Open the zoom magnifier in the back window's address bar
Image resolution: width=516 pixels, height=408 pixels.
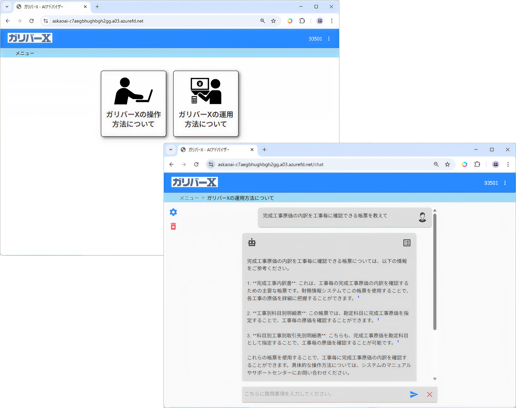click(x=263, y=21)
